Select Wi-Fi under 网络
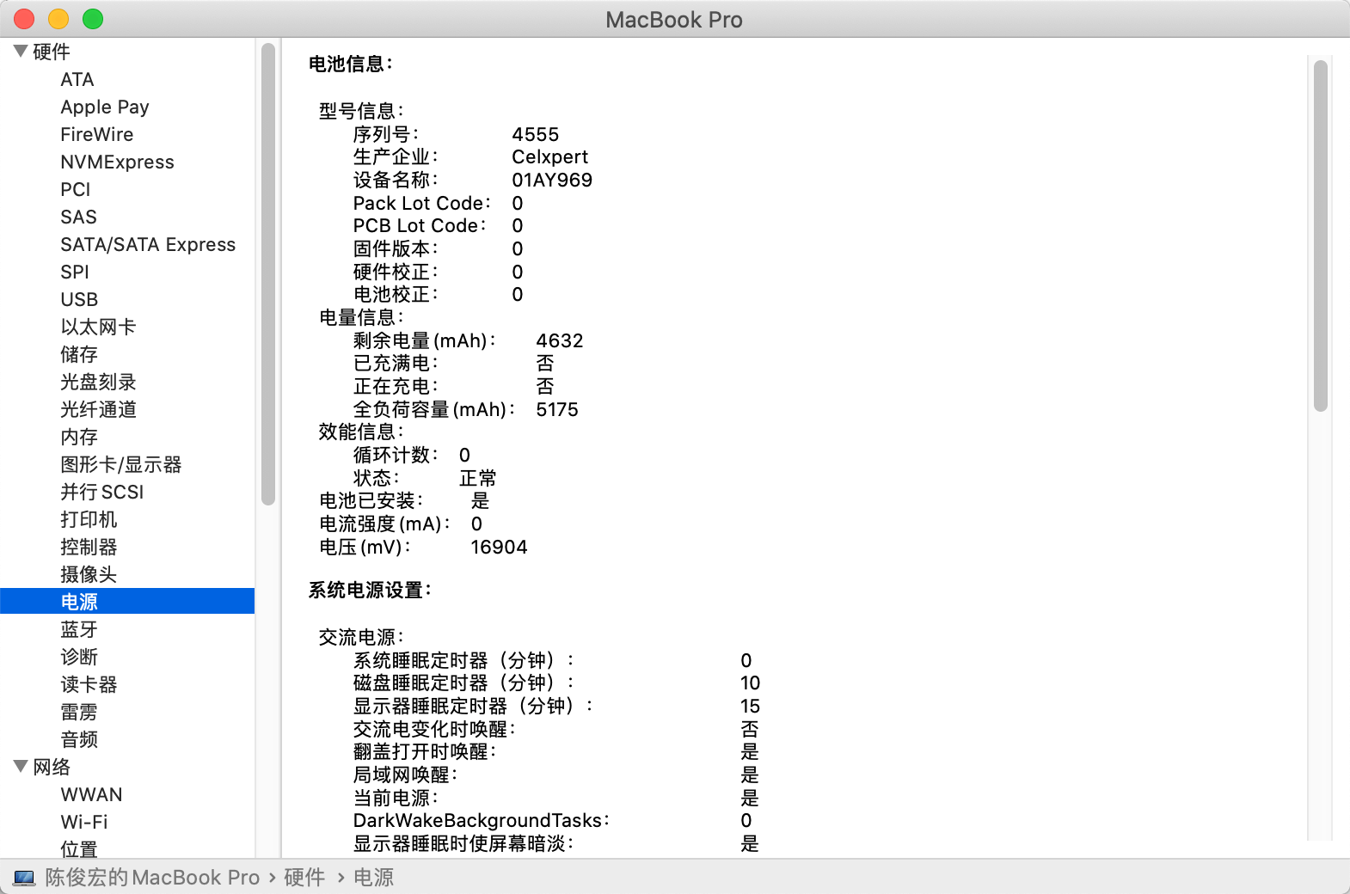This screenshot has height=894, width=1350. pyautogui.click(x=84, y=822)
